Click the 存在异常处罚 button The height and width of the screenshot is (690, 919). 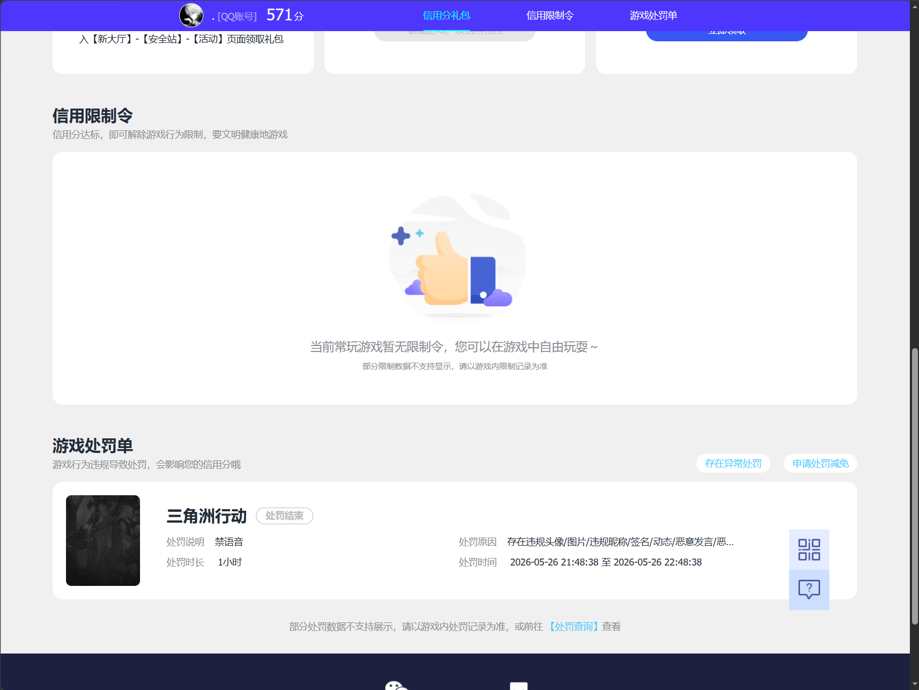pyautogui.click(x=733, y=464)
